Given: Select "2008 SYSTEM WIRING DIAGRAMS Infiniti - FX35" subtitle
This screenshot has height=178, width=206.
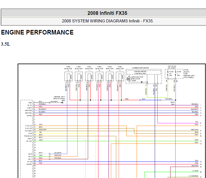Looking at the screenshot, I should (x=107, y=21).
